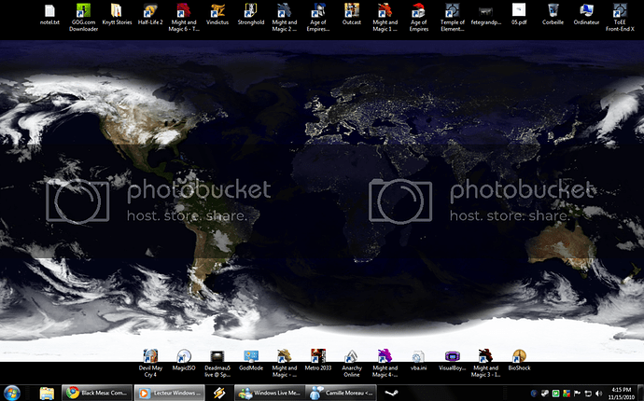Open the taskbar clock and date

click(614, 393)
